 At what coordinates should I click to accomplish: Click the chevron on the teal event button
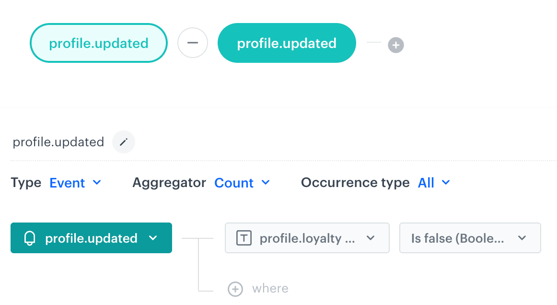click(153, 238)
